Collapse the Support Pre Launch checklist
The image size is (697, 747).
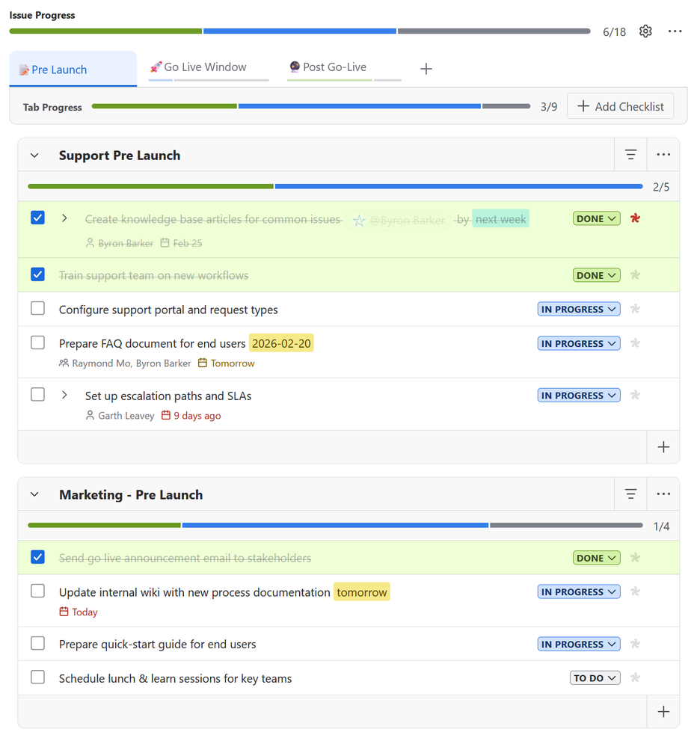[34, 156]
